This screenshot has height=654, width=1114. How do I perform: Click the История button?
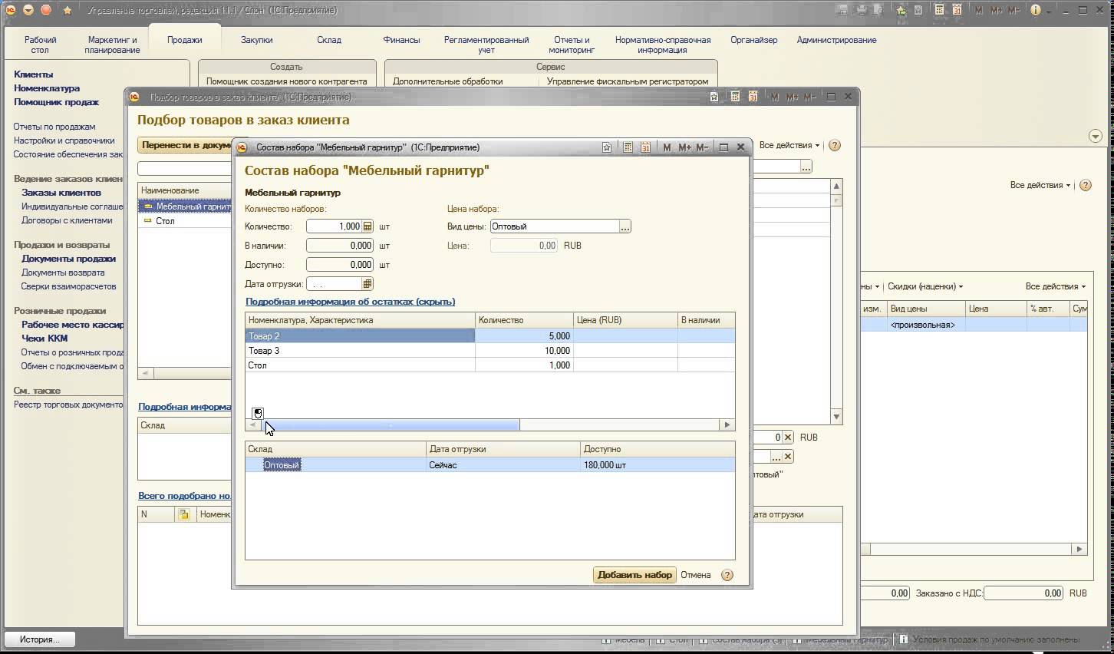[40, 639]
